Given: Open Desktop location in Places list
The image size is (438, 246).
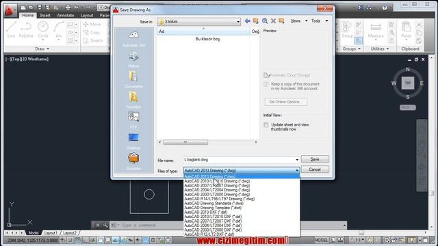Looking at the screenshot, I should pos(133,141).
